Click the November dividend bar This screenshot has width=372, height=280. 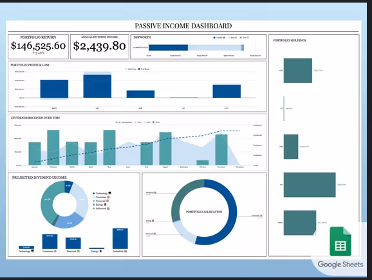point(221,150)
